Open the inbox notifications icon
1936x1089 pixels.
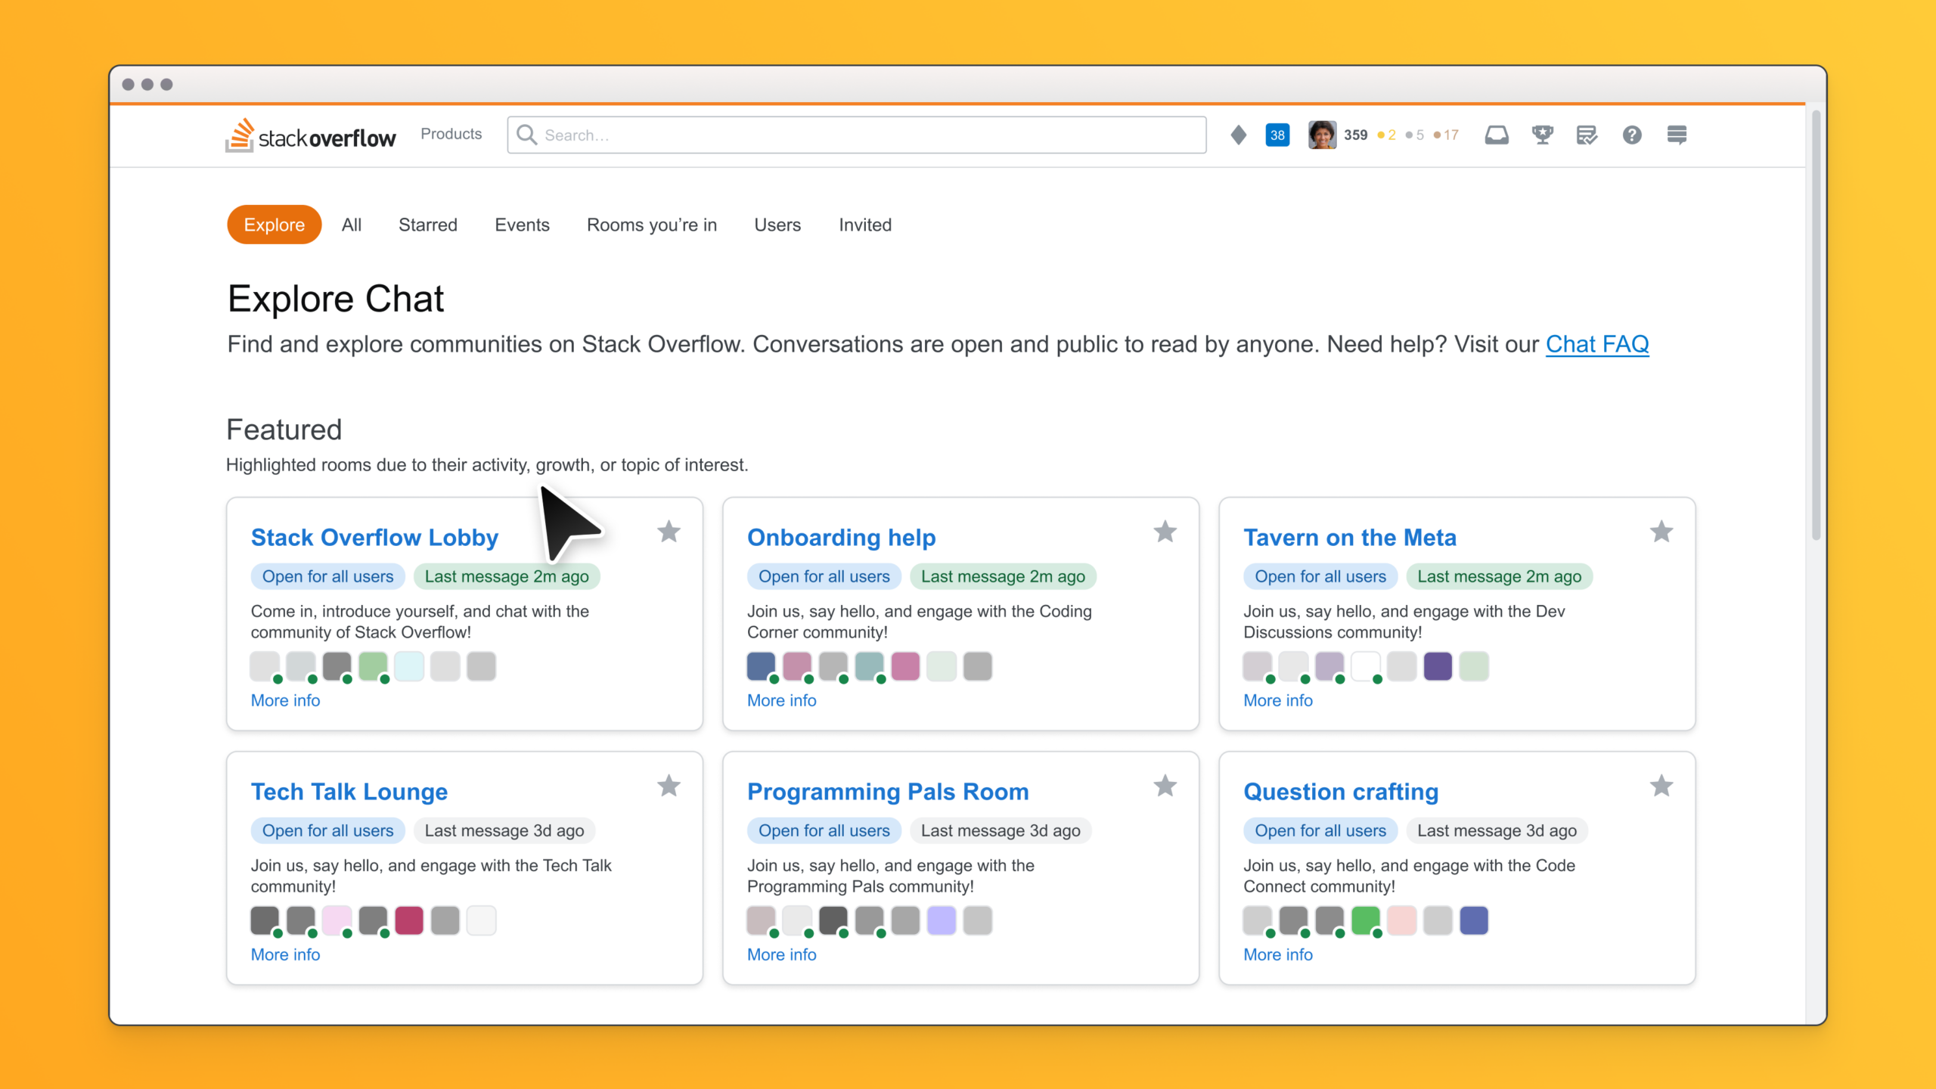click(1497, 135)
